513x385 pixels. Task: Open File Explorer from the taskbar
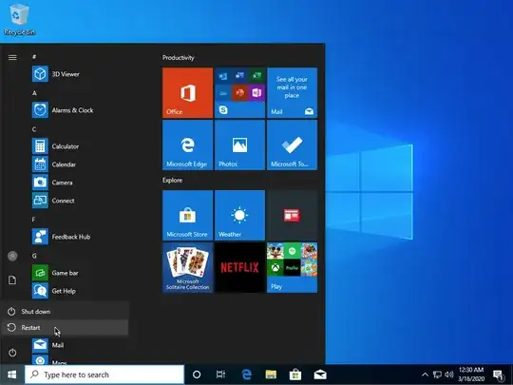point(271,375)
